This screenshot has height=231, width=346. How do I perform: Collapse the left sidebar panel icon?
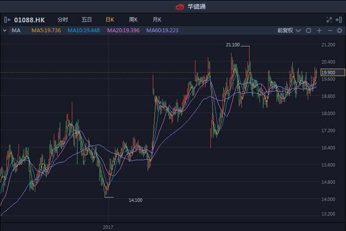click(7, 20)
